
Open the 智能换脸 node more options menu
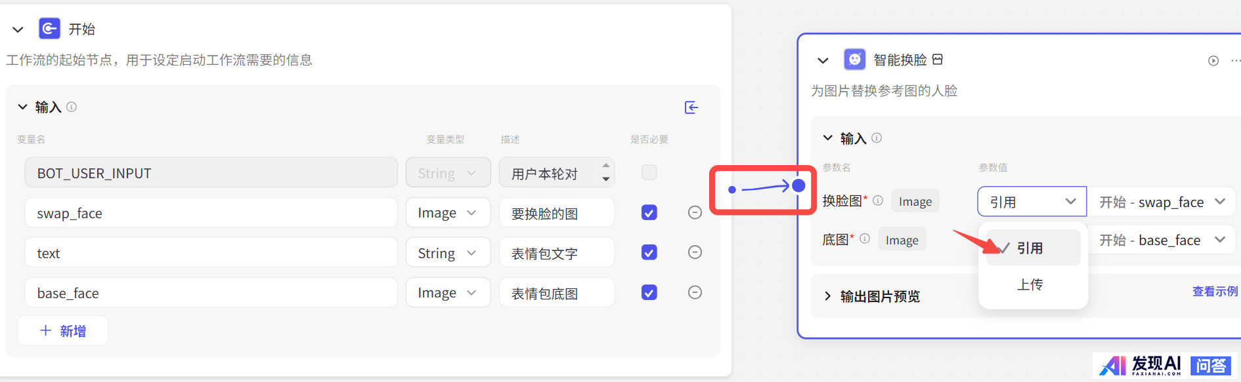(x=1235, y=61)
